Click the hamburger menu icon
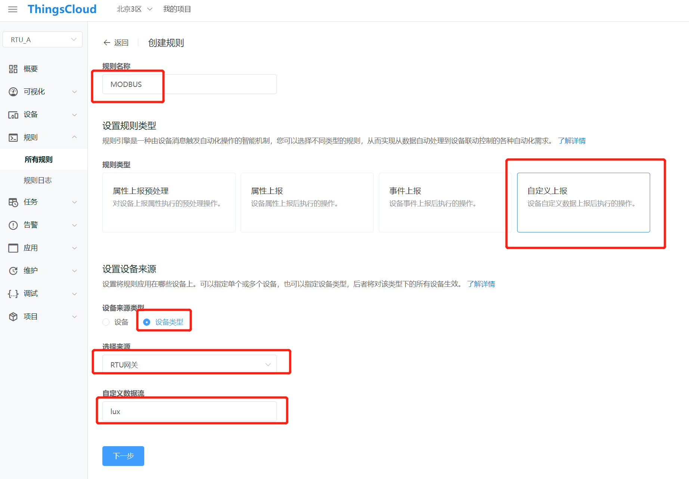The height and width of the screenshot is (479, 689). pos(12,9)
